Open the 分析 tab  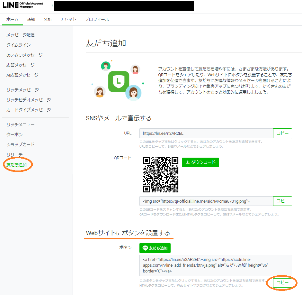[x=48, y=20]
